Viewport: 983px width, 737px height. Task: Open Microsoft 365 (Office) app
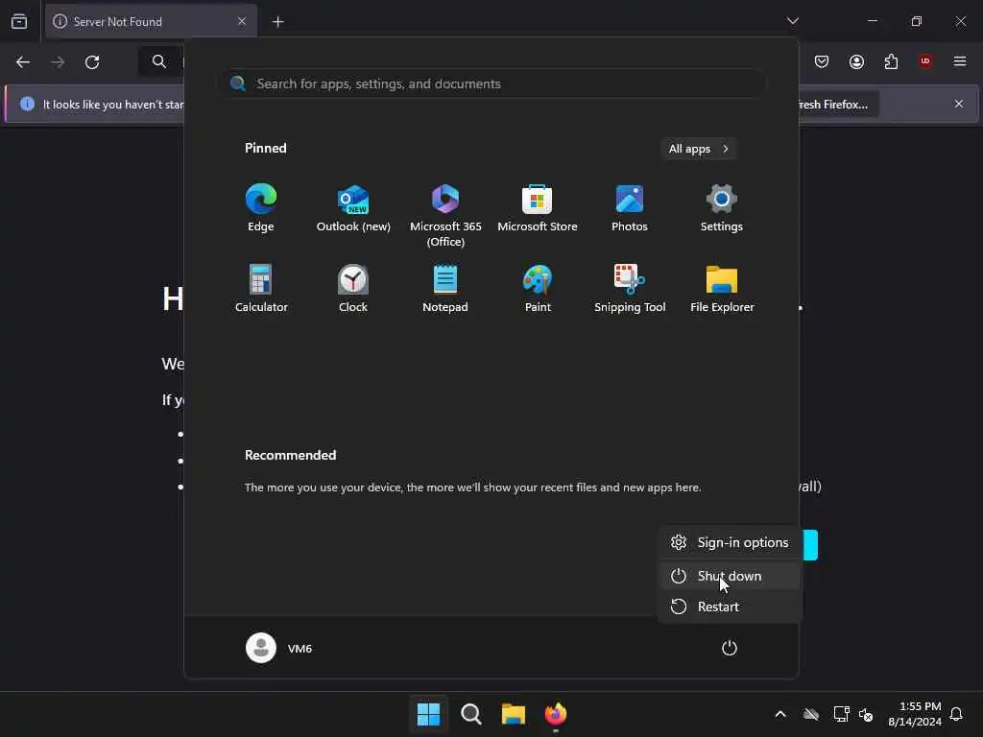click(445, 215)
